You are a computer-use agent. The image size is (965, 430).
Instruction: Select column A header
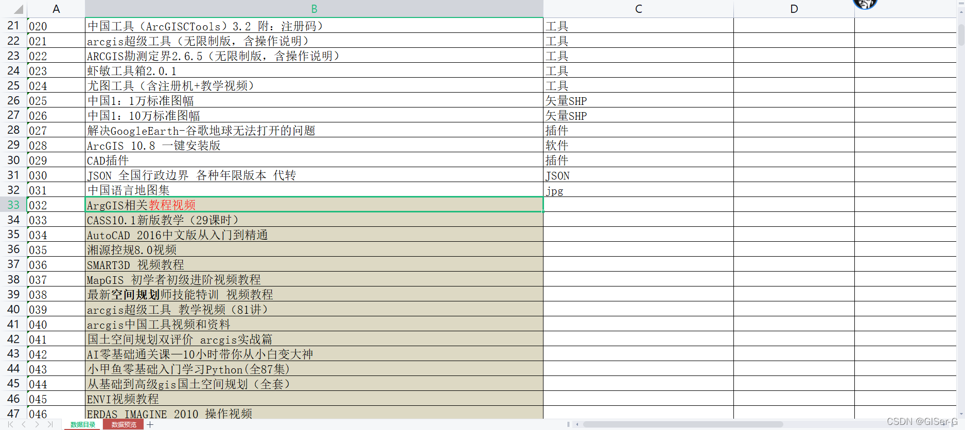[56, 9]
